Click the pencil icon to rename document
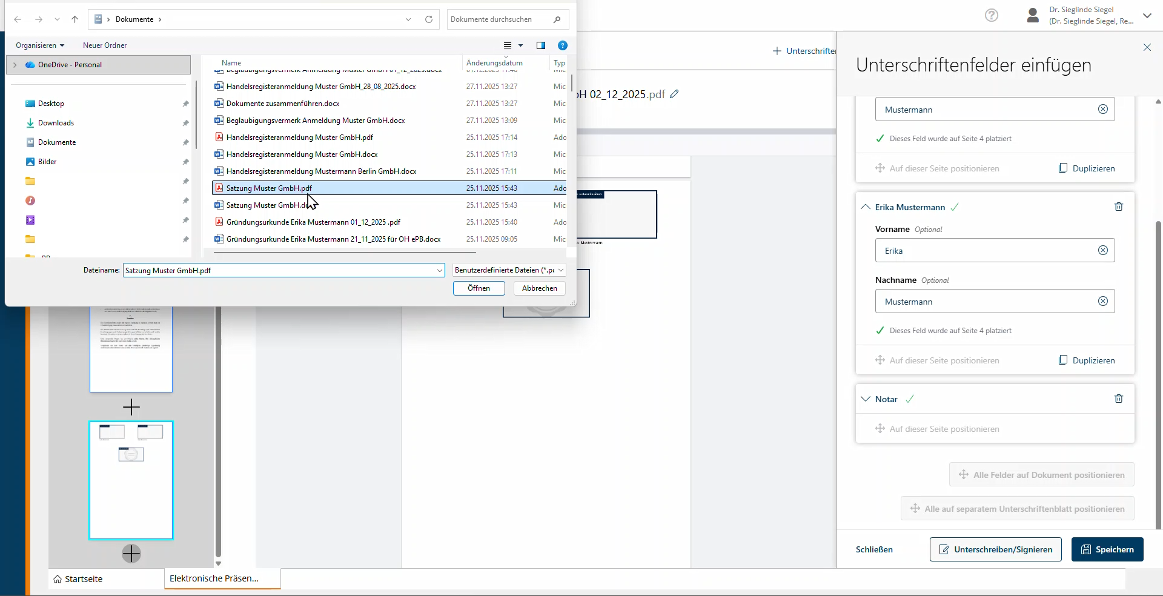 point(674,94)
